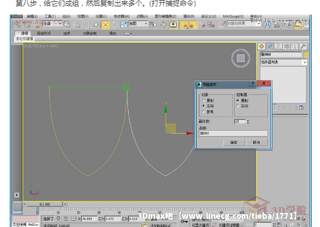
Task: Open the Create command panel tab
Action: click(x=261, y=47)
